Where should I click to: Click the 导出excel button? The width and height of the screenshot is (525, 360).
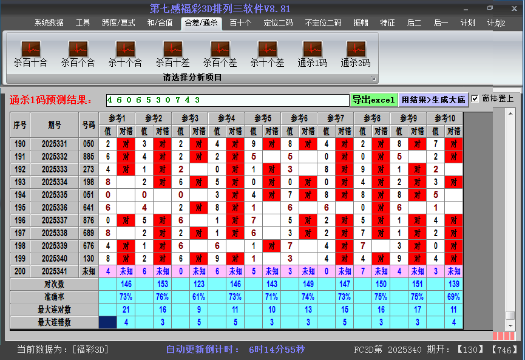[373, 100]
